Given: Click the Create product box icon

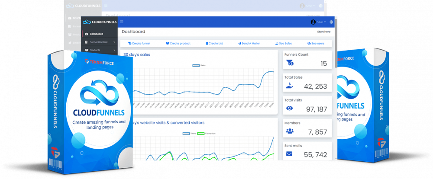Looking at the screenshot, I should pos(167,43).
